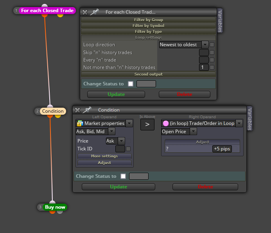Image resolution: width=271 pixels, height=233 pixels.
Task: Select the For each Closed Trade block
Action: [47, 11]
